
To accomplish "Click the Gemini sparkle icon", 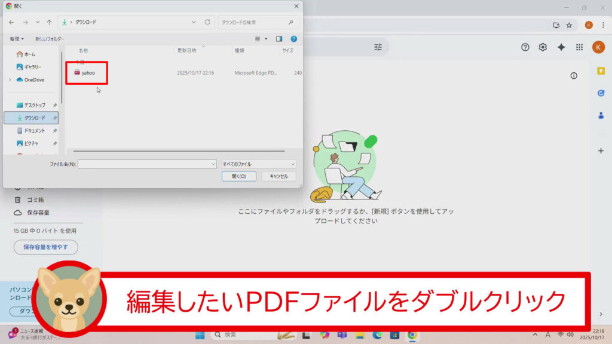I will coord(561,47).
